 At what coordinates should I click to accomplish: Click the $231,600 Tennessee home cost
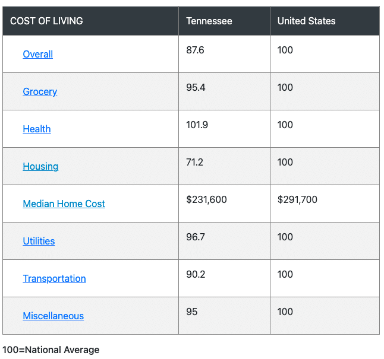pos(206,199)
